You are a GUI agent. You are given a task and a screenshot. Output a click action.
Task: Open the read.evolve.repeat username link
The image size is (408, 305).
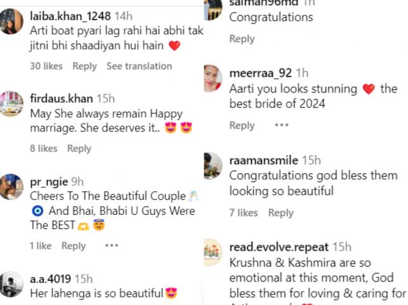tap(279, 247)
